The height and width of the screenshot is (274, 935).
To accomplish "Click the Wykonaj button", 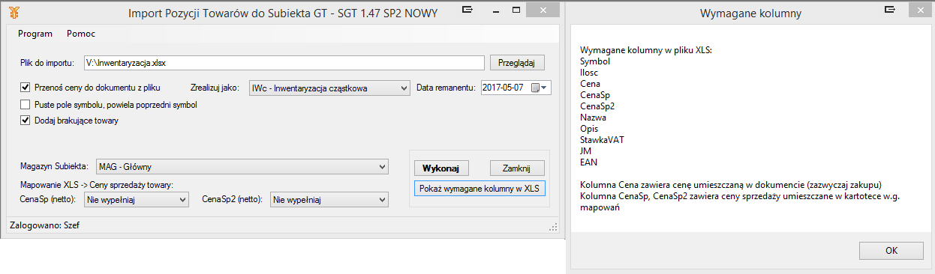I will [441, 168].
